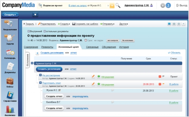
Task: Click Редактировать in the toolbar
Action: [x=47, y=24]
